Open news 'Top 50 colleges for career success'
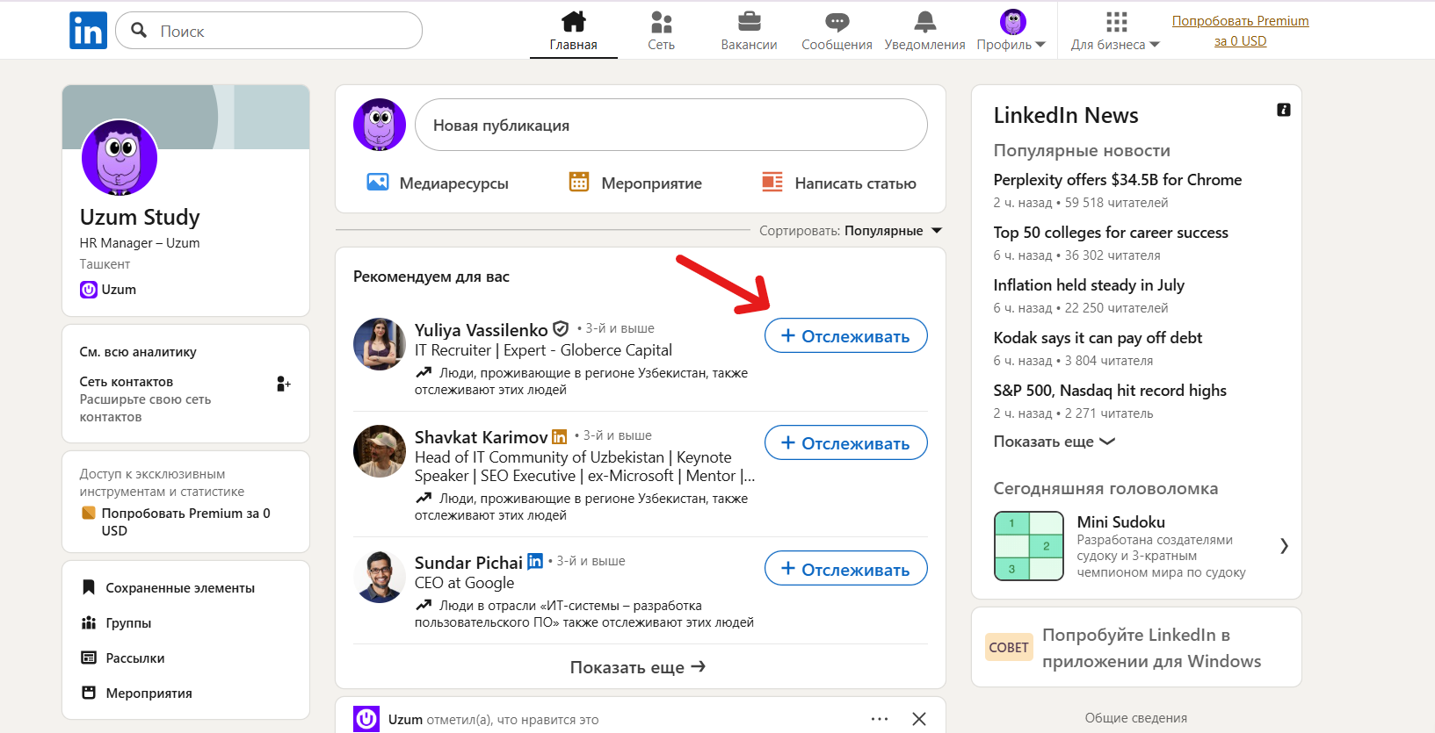 click(1111, 233)
